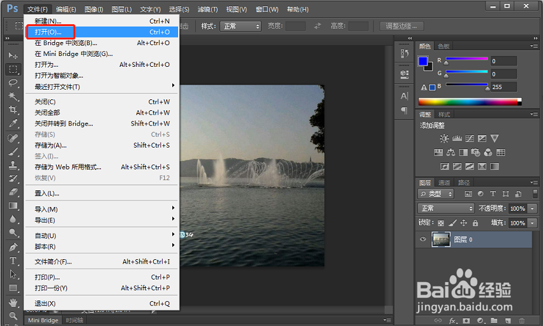Open the Layers panel flyout menu

click(x=534, y=183)
